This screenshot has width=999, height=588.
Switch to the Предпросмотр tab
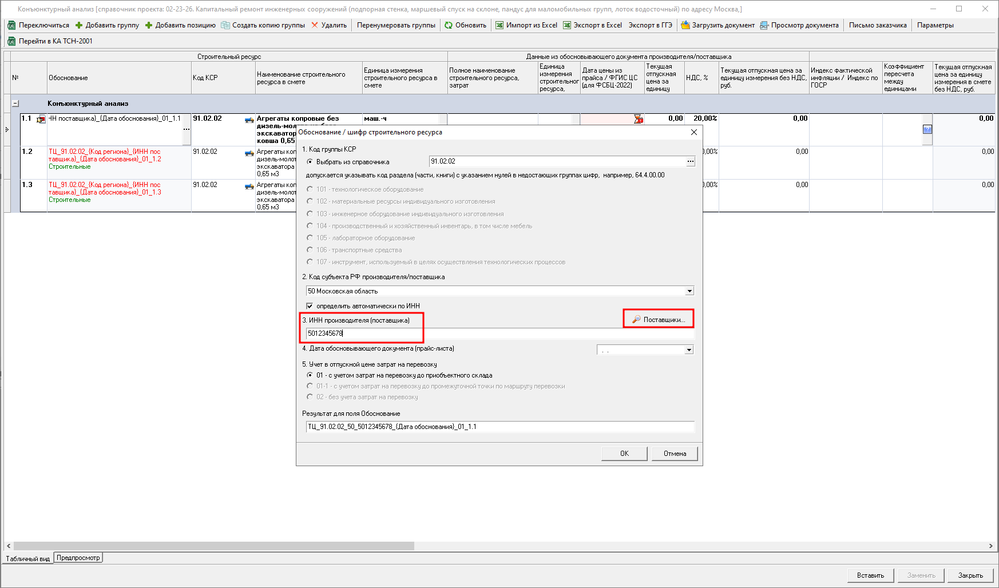pyautogui.click(x=78, y=558)
